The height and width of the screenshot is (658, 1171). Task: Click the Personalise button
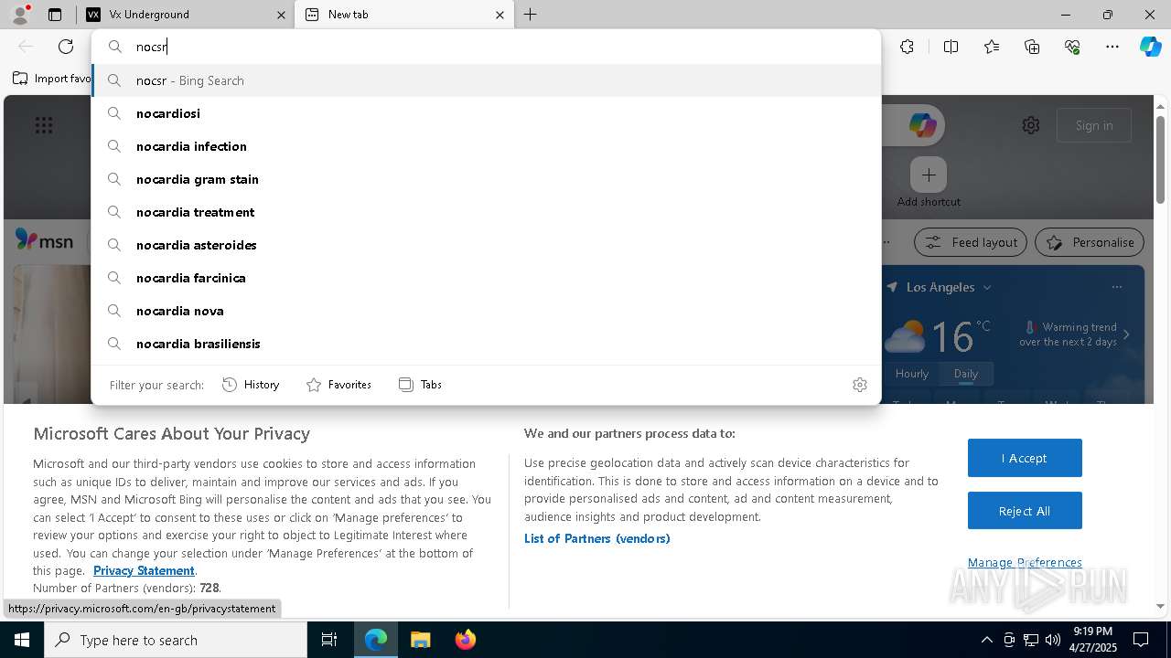click(1090, 242)
